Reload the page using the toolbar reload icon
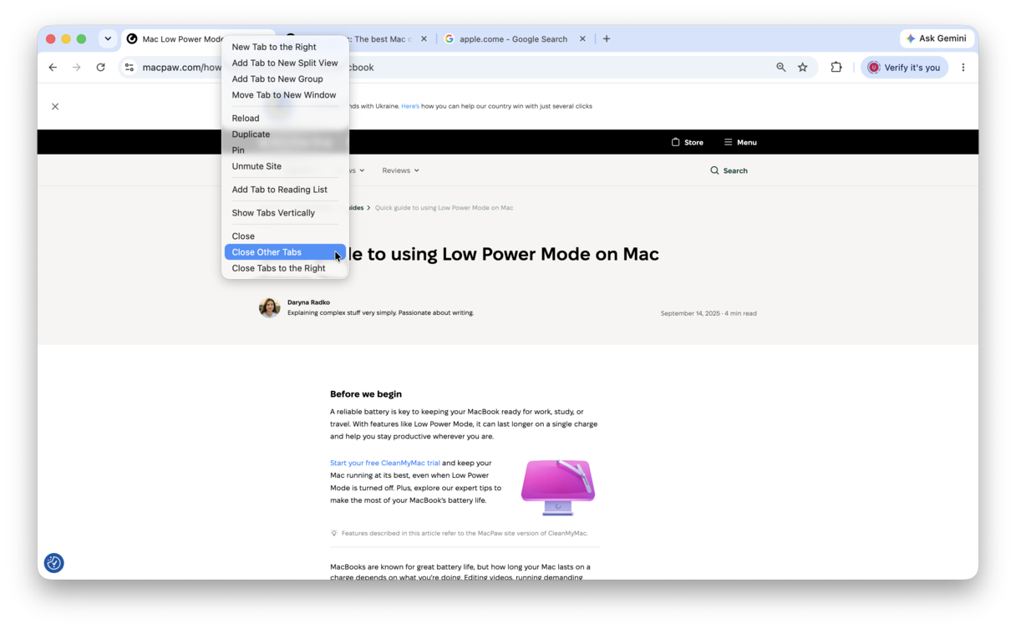1016x629 pixels. (101, 68)
